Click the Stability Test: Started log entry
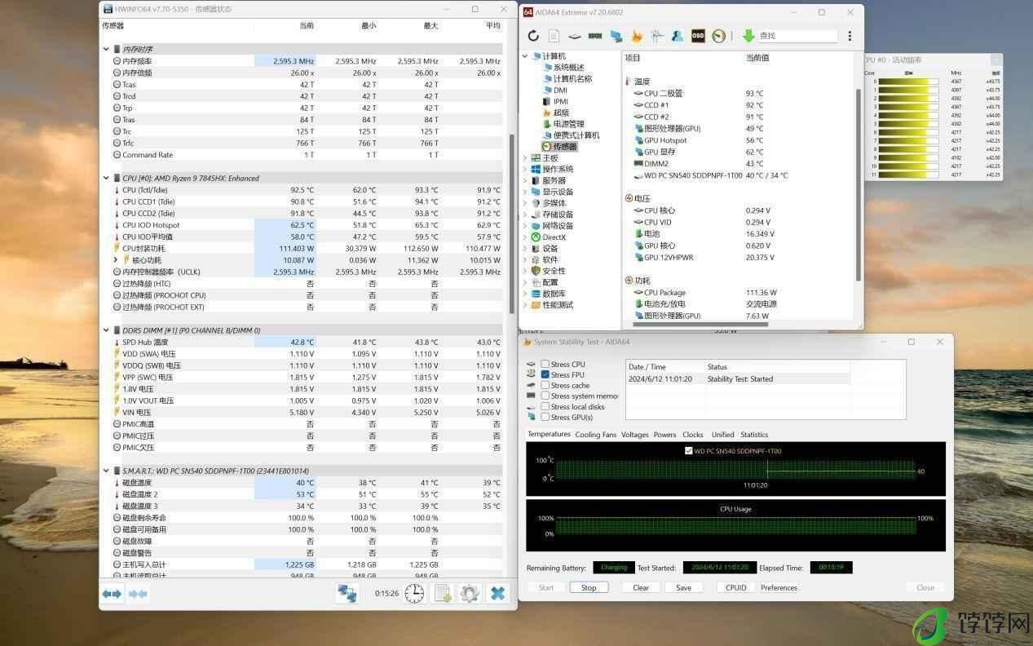1033x646 pixels. (738, 379)
